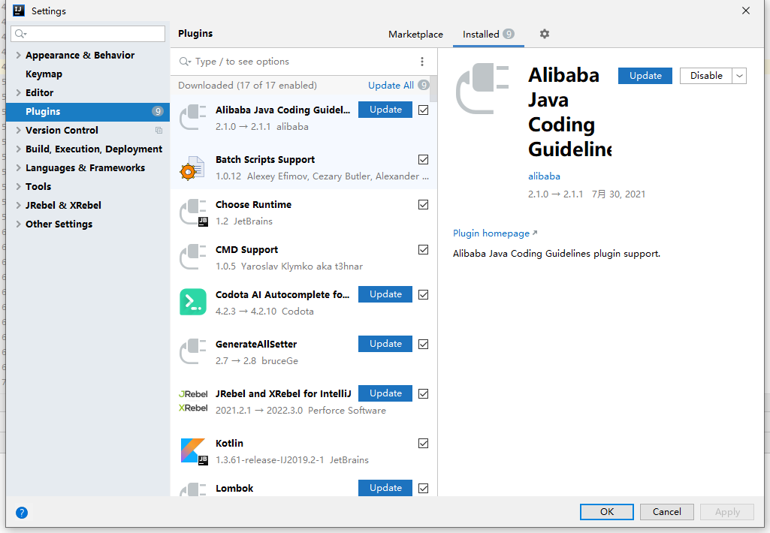Focus the plugin search field

click(300, 62)
